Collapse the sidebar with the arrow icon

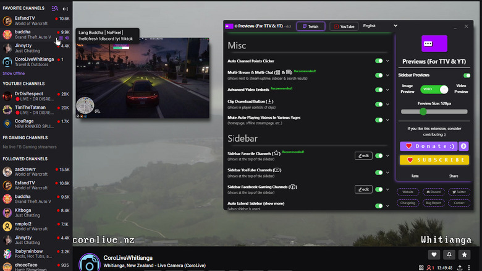pos(66,9)
